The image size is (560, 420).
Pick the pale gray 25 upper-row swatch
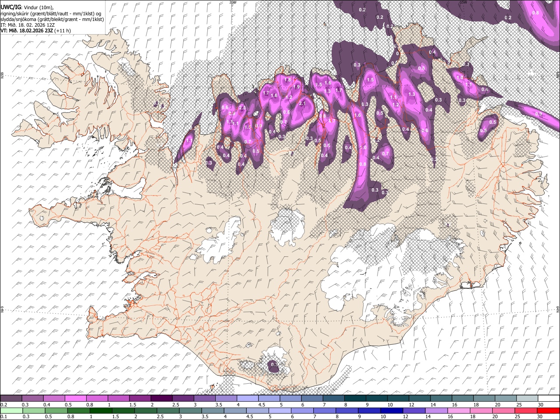pyautogui.click(x=527, y=398)
